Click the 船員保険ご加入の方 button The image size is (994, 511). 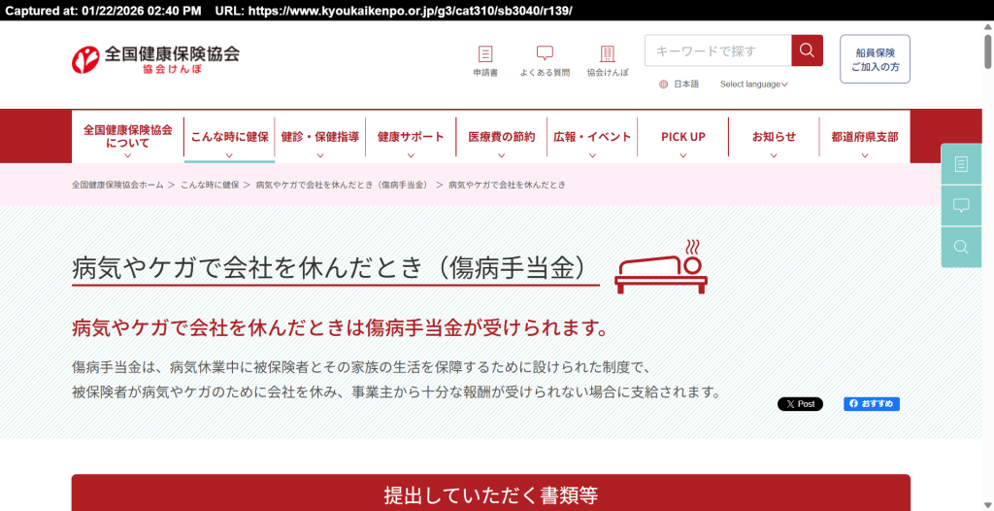[x=875, y=59]
